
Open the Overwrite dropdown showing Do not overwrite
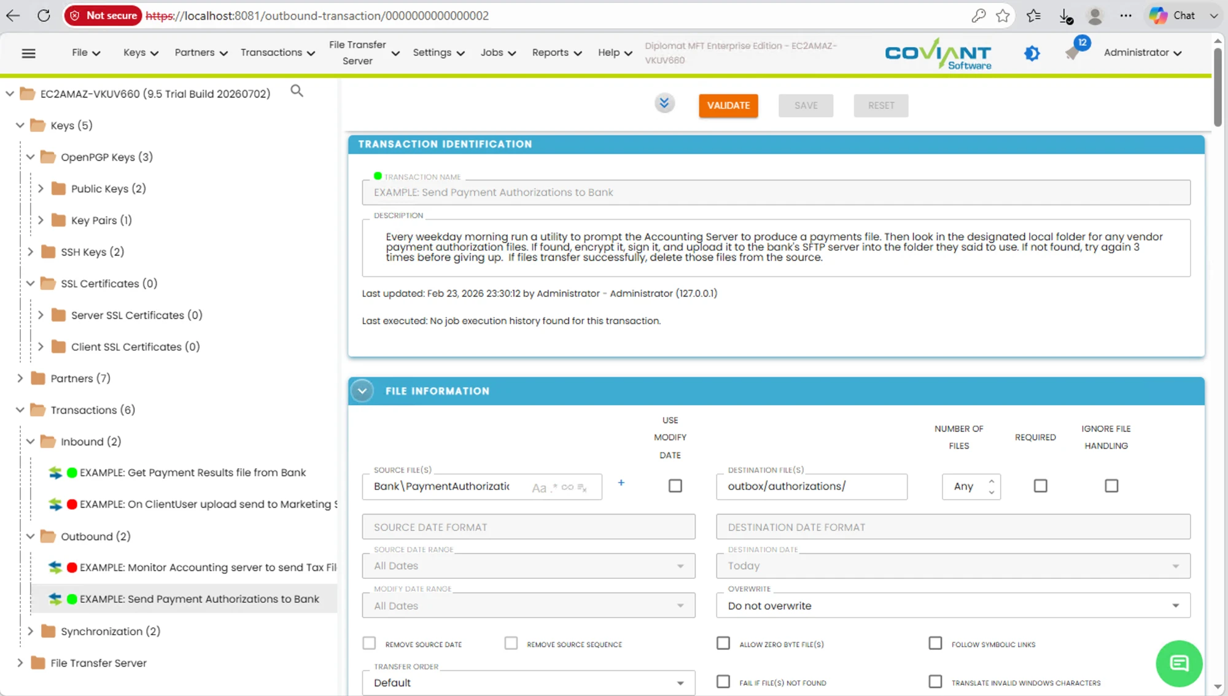[953, 606]
